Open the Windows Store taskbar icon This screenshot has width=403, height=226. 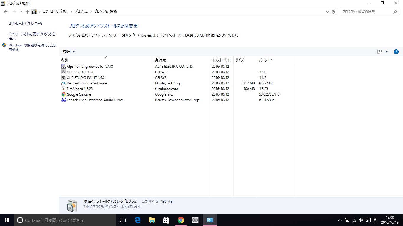tap(166, 220)
